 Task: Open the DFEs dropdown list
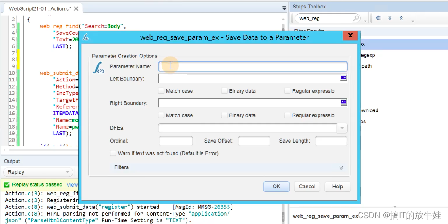coord(342,128)
